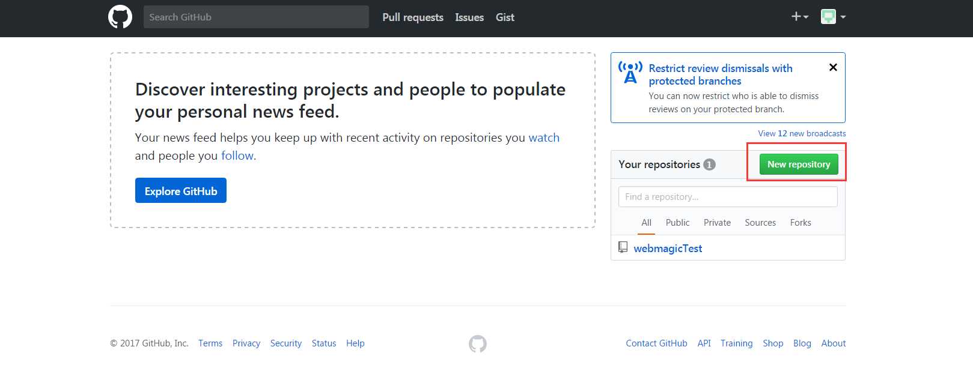
Task: Open Issues in the header
Action: pos(469,17)
